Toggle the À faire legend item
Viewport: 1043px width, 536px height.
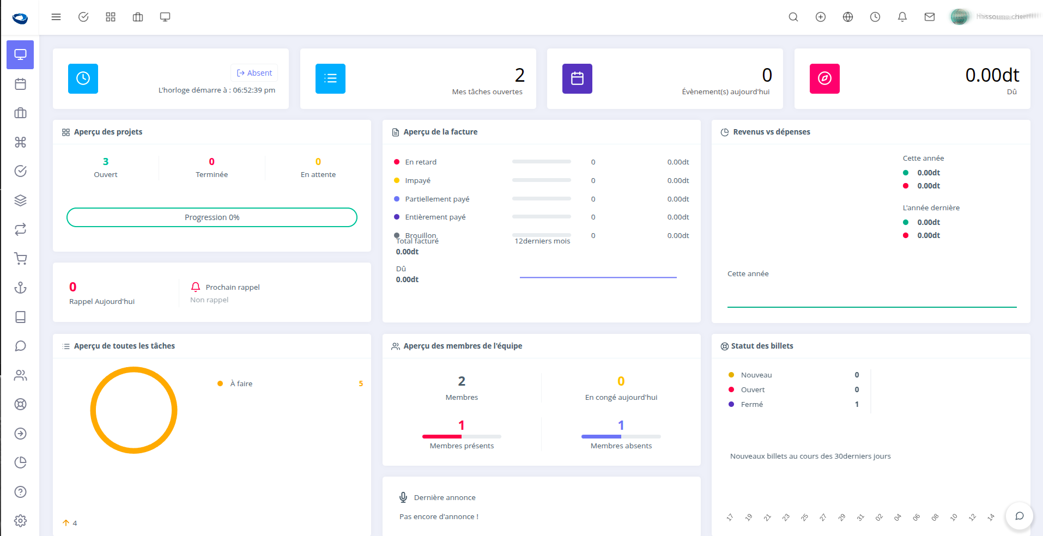[x=241, y=383]
